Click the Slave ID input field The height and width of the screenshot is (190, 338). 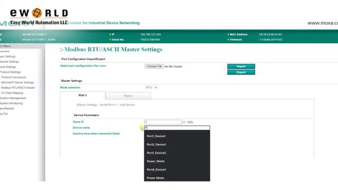point(163,122)
